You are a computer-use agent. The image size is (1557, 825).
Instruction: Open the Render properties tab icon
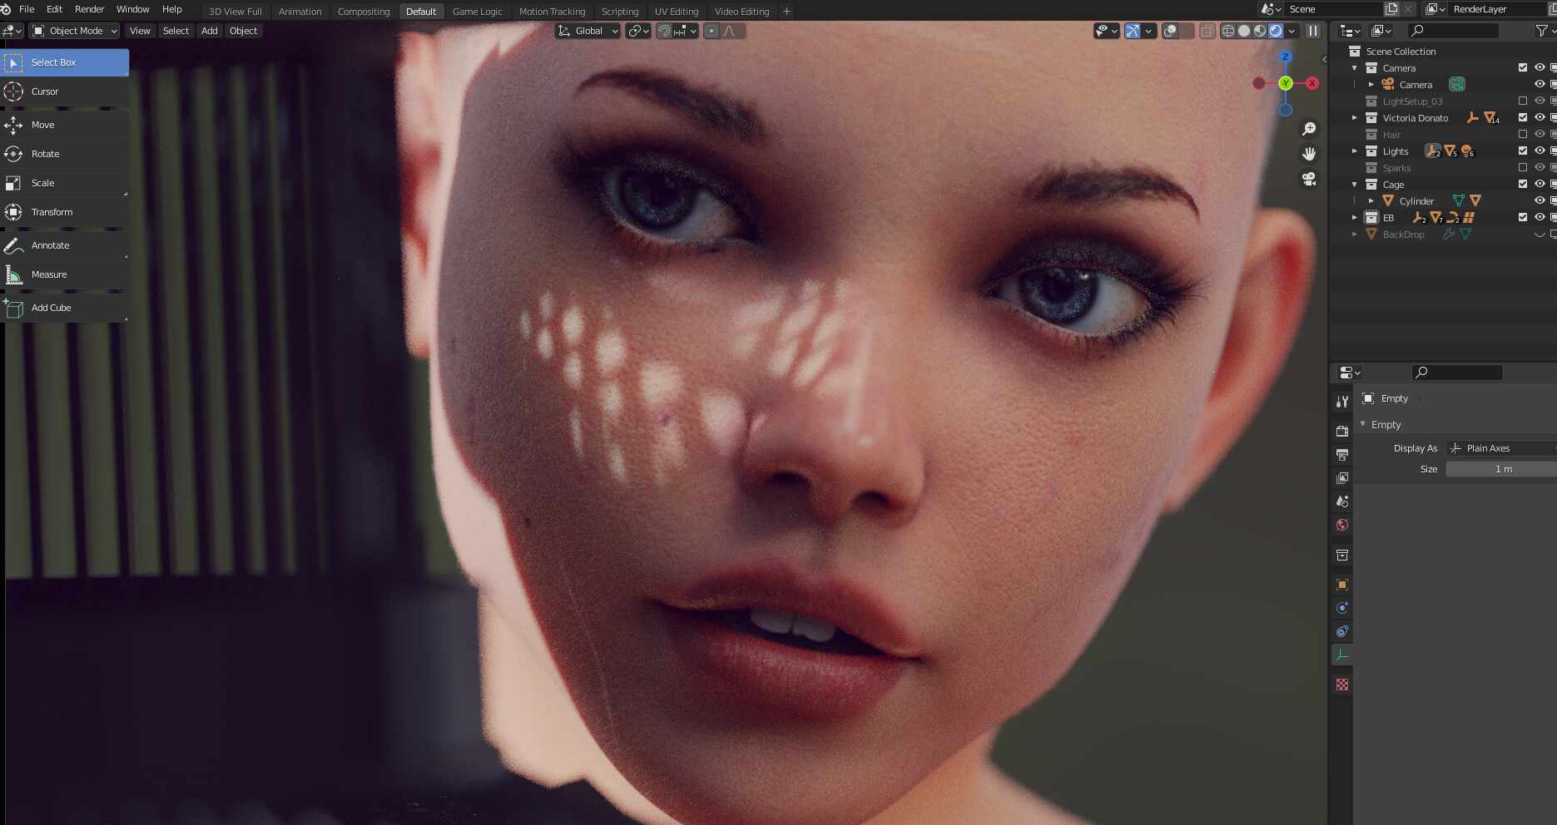[1341, 431]
